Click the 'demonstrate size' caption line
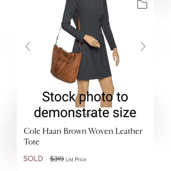Viewport: 171px width, 171px height. pos(85,112)
